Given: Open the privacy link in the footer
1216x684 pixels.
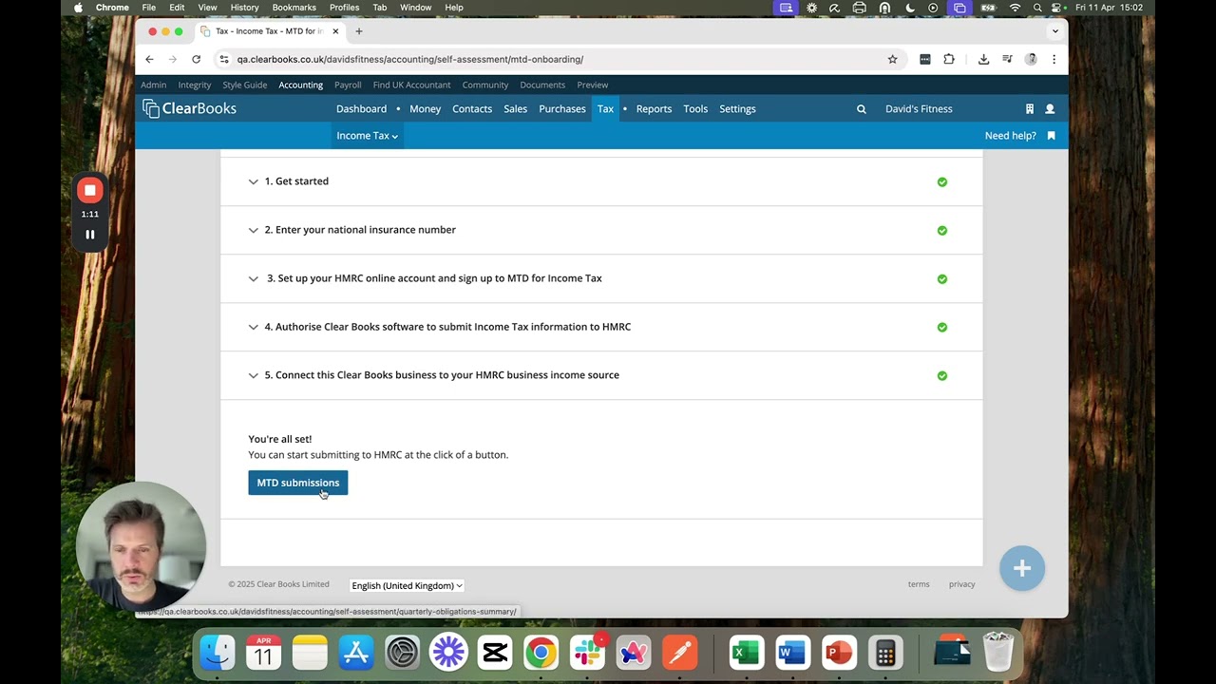Looking at the screenshot, I should [961, 584].
